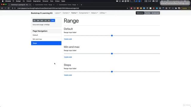Expand the Helpers dropdown
Viewport: 191px width, 107px height.
coord(94,13)
